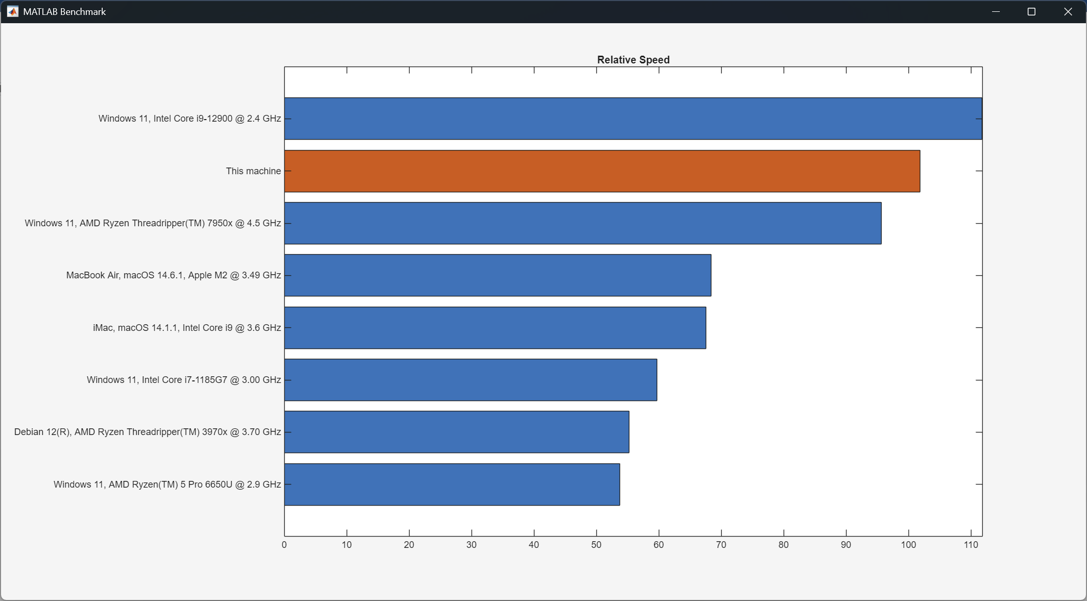Image resolution: width=1087 pixels, height=601 pixels.
Task: Minimize the MATLAB Benchmark window
Action: [996, 11]
